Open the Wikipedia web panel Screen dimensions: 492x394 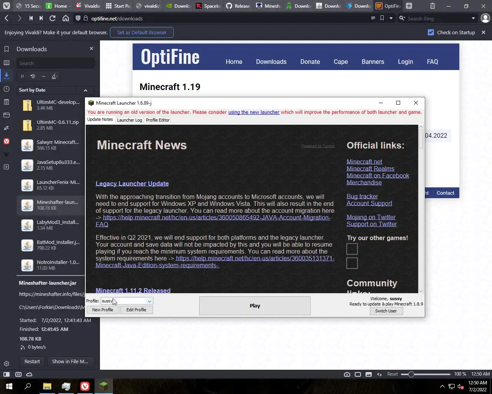pyautogui.click(x=7, y=154)
